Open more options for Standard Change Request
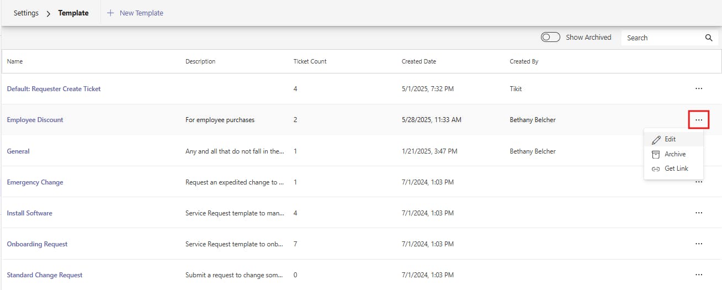 click(x=699, y=275)
